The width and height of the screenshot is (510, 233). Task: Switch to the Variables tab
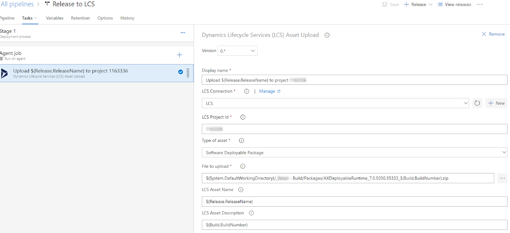pyautogui.click(x=55, y=18)
